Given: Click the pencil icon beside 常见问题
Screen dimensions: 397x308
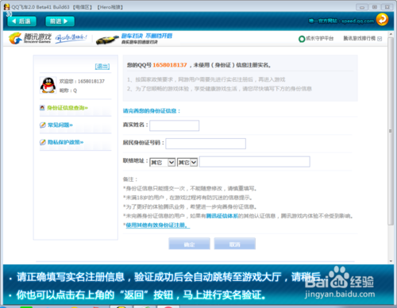Looking at the screenshot, I should (x=43, y=125).
